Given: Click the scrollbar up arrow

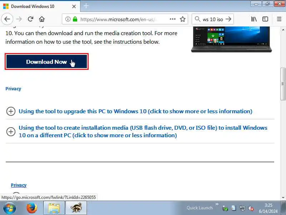Looking at the screenshot, I should pyautogui.click(x=283, y=29).
